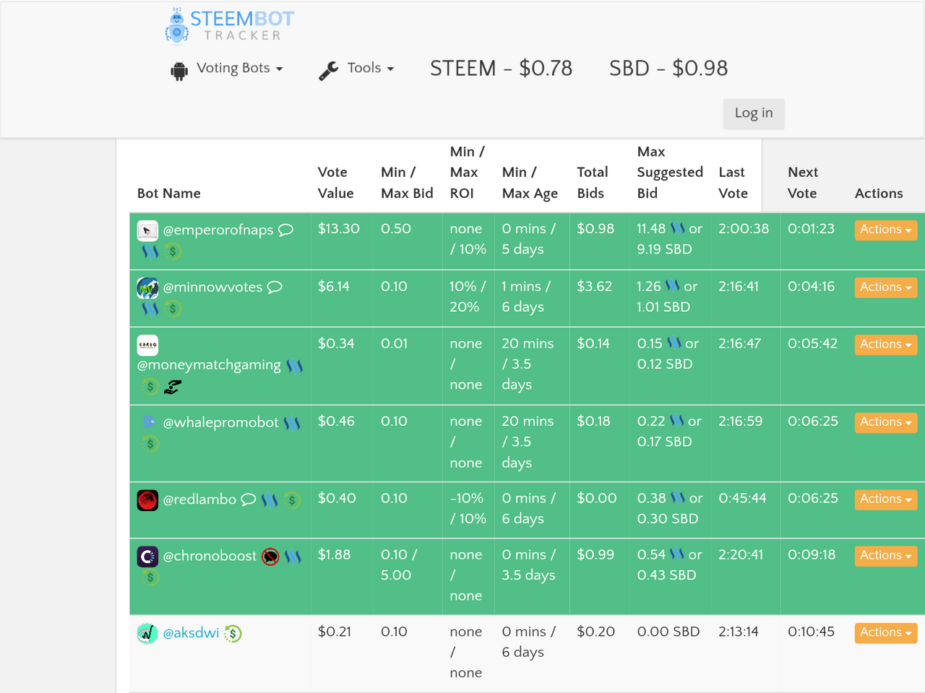Open the @chronoboost bot link

coord(210,557)
